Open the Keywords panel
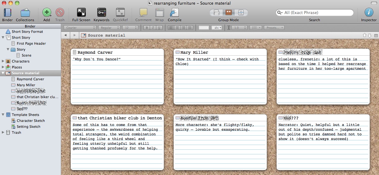 [x=101, y=13]
